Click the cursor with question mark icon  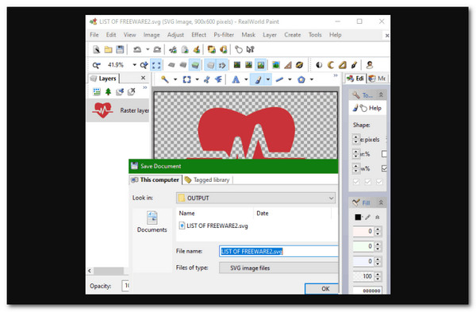(x=250, y=49)
